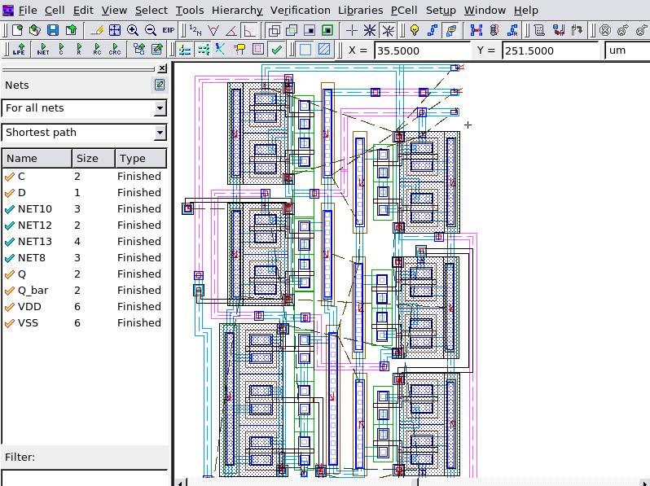The image size is (650, 486).
Task: Click the zoom in magnifier icon
Action: coord(133,30)
